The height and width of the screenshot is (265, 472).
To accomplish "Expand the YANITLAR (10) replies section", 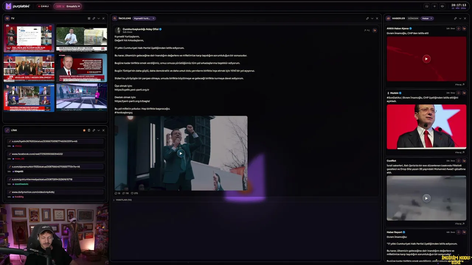I will [122, 200].
